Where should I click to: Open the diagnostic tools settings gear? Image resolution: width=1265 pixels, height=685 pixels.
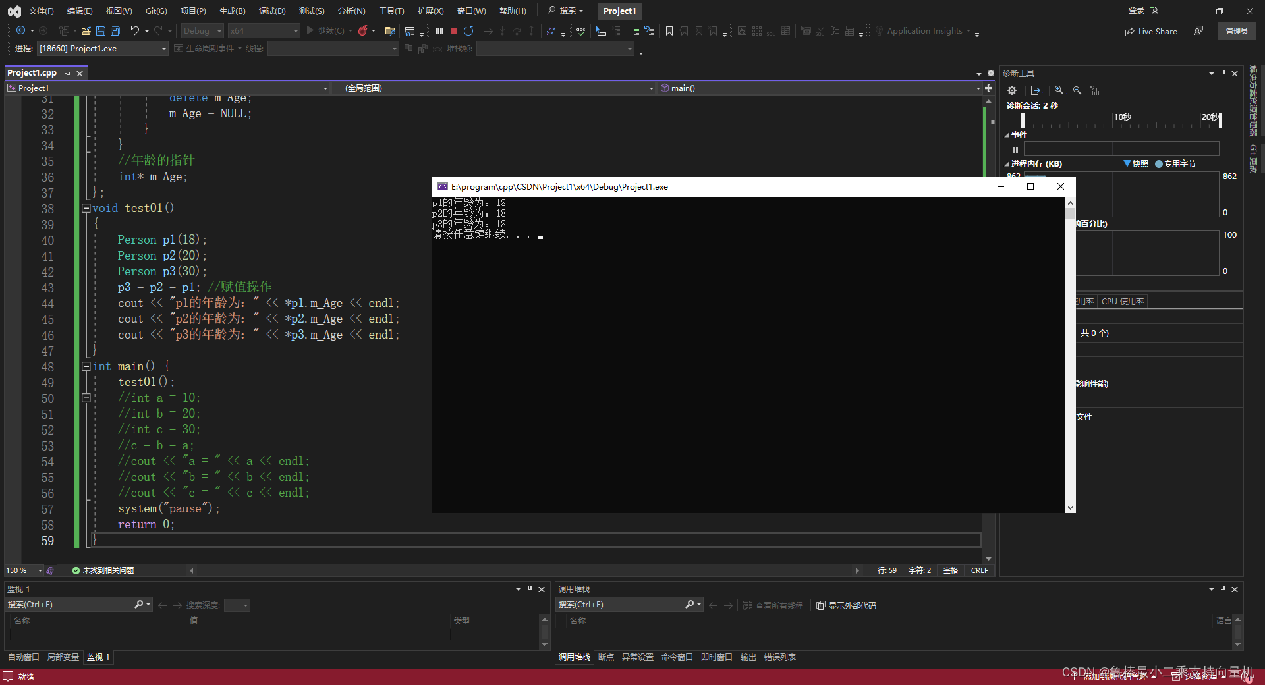pos(1012,90)
